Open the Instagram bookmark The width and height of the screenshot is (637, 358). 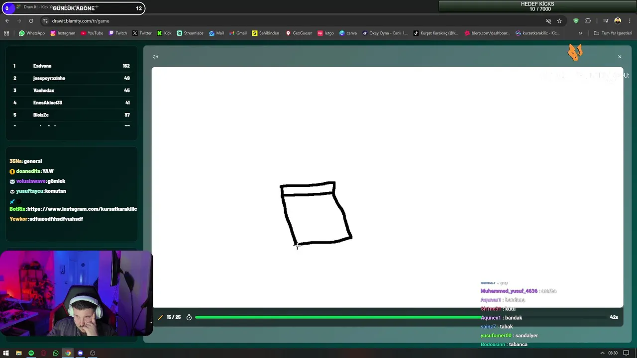tap(63, 33)
